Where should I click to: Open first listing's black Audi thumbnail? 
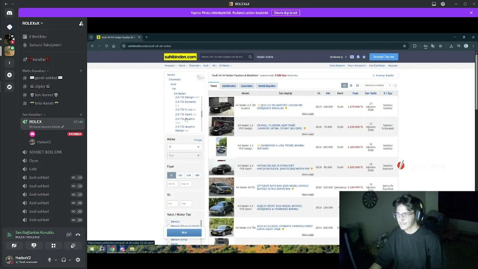click(x=221, y=106)
